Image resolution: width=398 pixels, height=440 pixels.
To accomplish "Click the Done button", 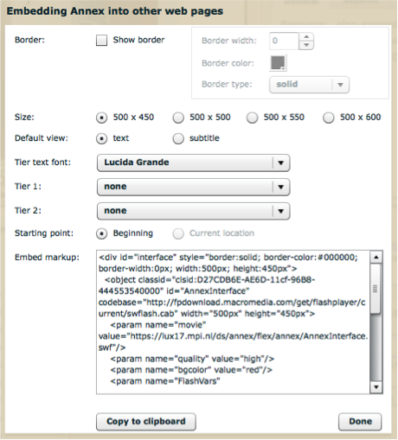I will (x=360, y=422).
